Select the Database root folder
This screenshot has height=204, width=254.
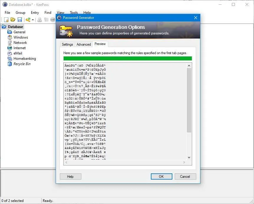pyautogui.click(x=15, y=27)
